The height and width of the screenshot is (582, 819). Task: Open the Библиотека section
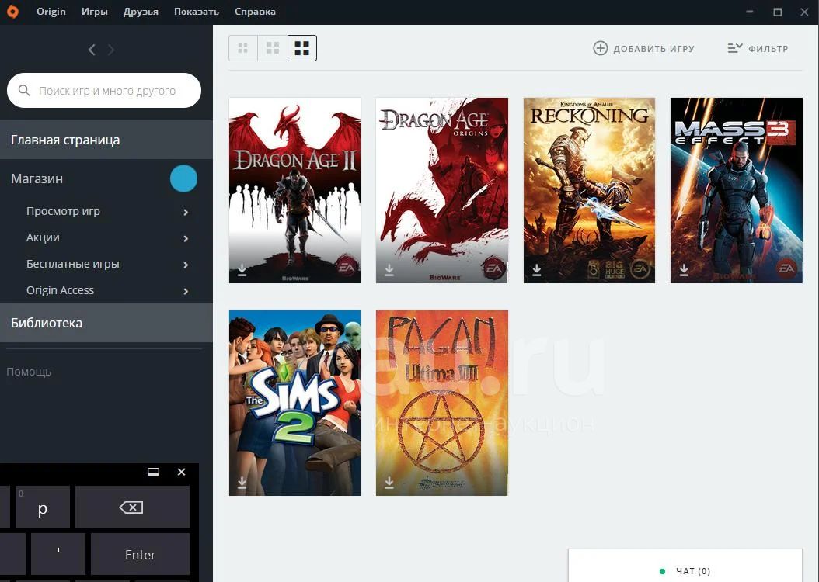pos(106,323)
